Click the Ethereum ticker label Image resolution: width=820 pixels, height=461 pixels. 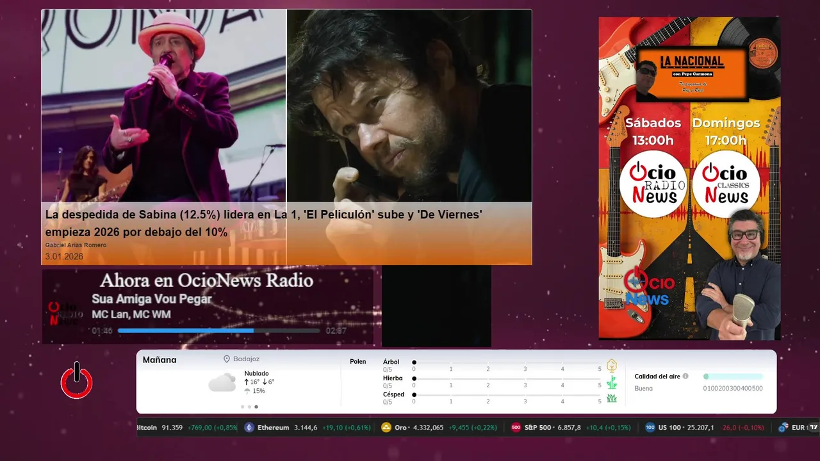[x=274, y=428]
